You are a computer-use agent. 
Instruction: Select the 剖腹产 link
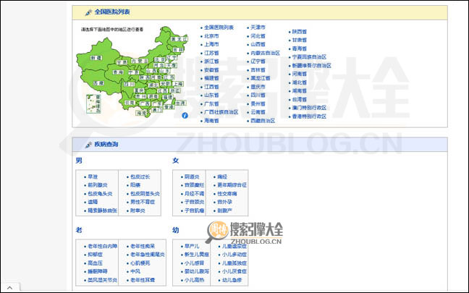224,211
